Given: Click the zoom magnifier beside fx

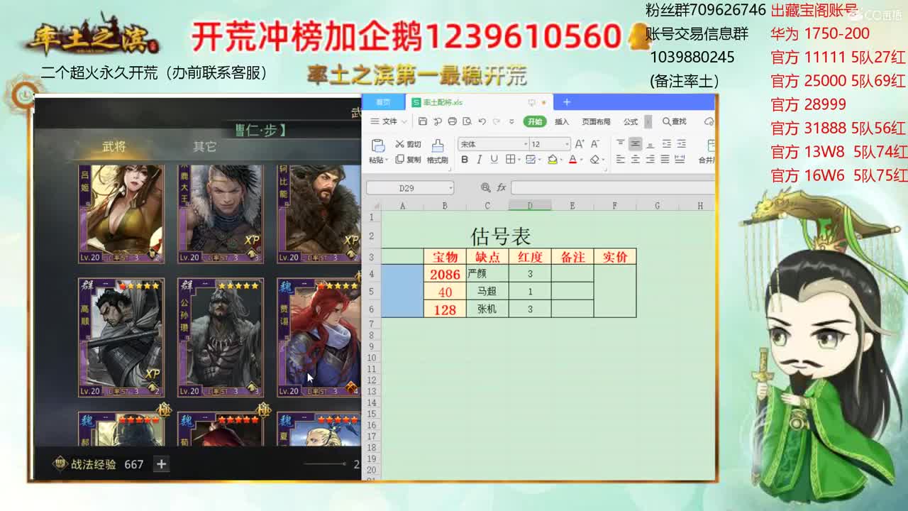Looking at the screenshot, I should point(486,187).
